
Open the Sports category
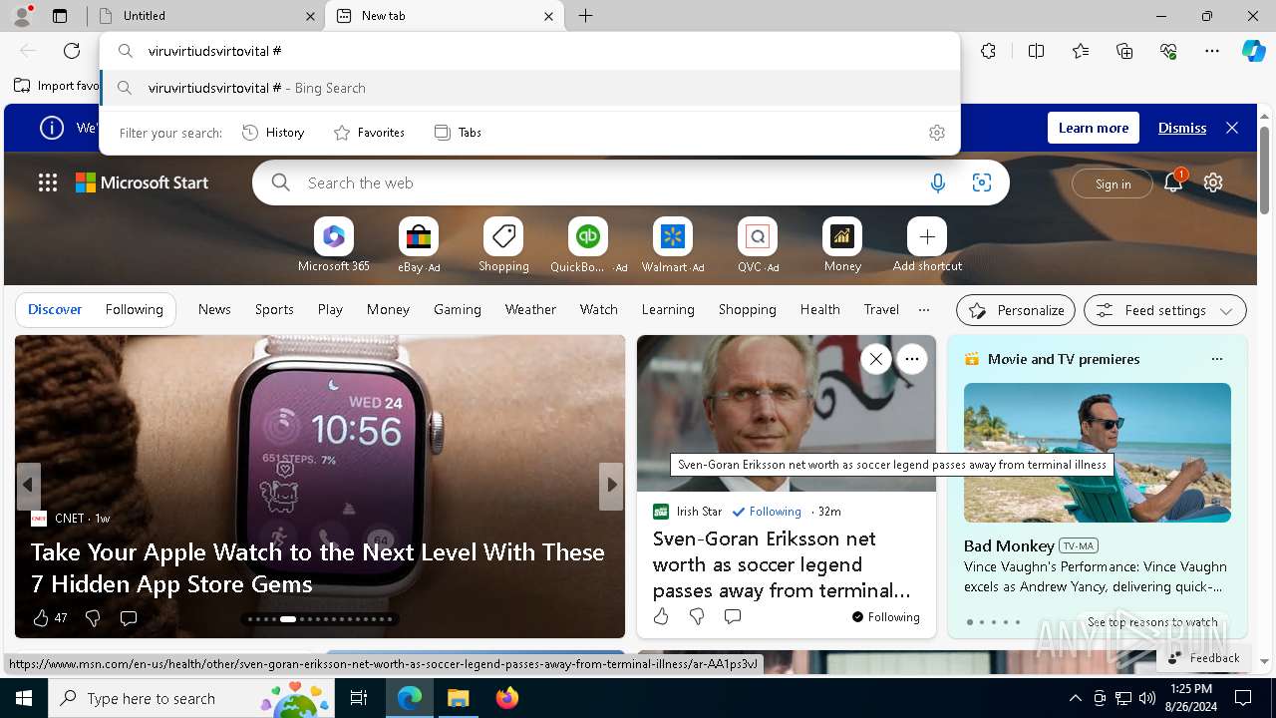pos(274,309)
